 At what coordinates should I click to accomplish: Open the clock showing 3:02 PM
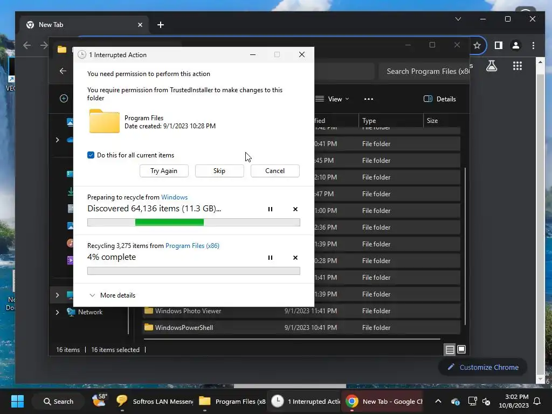(x=514, y=401)
